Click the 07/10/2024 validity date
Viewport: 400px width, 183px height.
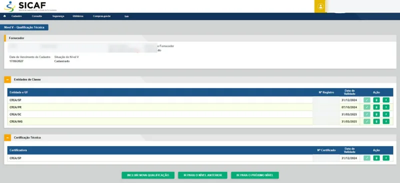[x=349, y=107]
